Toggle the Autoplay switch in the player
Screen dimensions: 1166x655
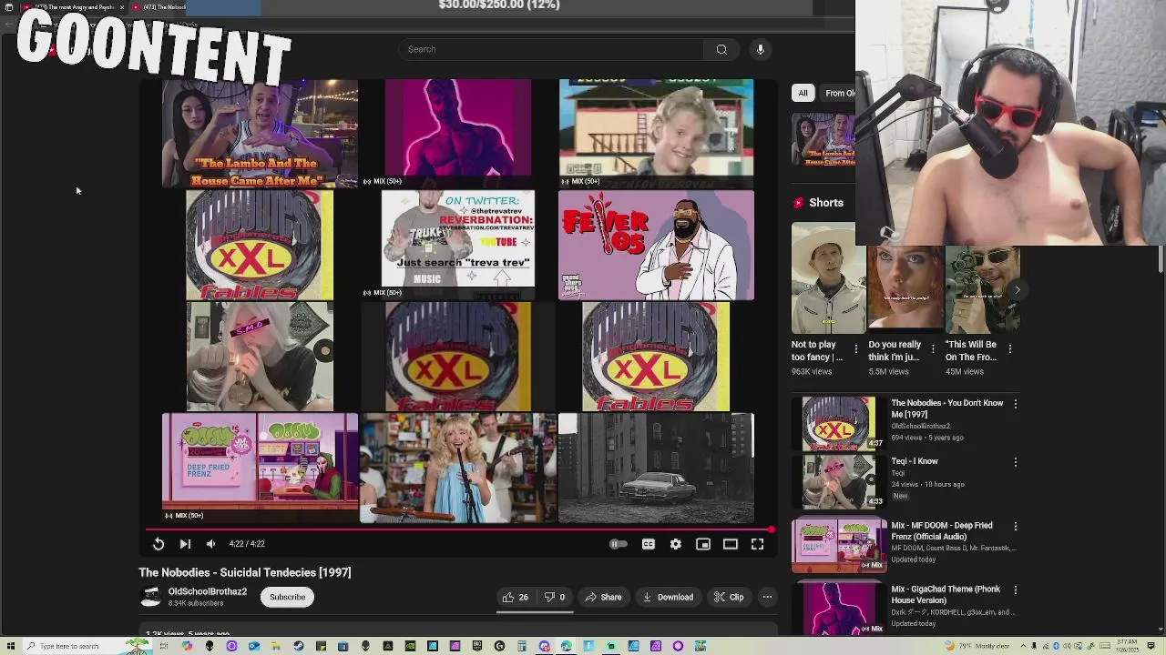point(618,544)
